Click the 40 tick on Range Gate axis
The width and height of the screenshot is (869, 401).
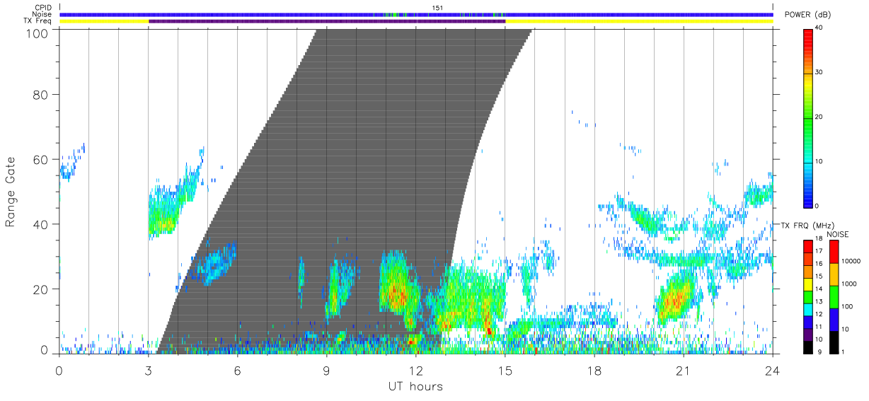coord(41,224)
